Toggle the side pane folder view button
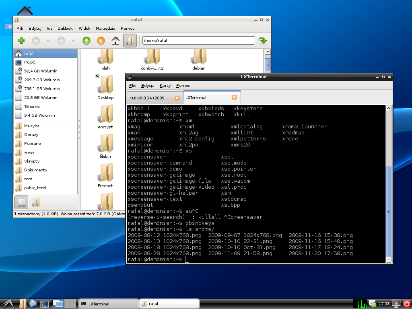This screenshot has width=412, height=309. (36, 202)
